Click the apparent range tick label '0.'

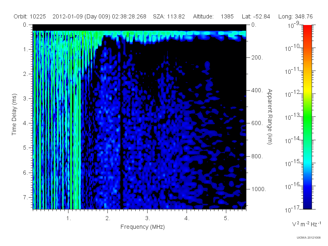[254, 25]
